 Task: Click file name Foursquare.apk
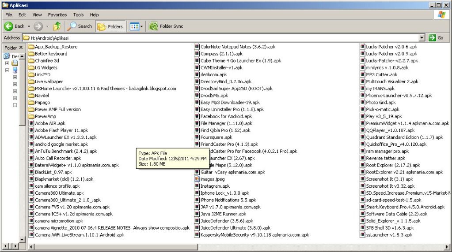tap(216, 137)
